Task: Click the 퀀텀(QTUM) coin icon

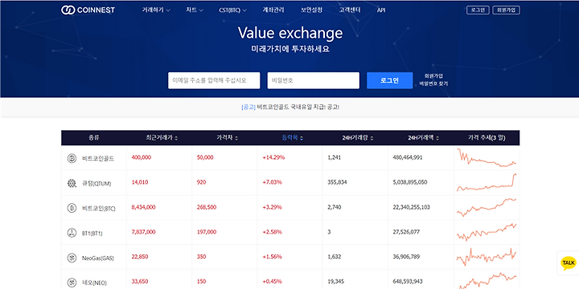Action: [x=72, y=183]
